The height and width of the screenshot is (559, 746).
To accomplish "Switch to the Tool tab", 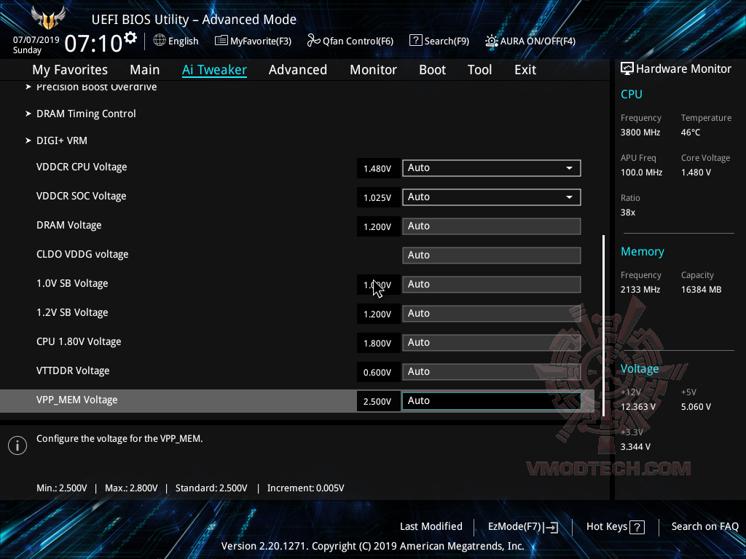I will point(479,70).
